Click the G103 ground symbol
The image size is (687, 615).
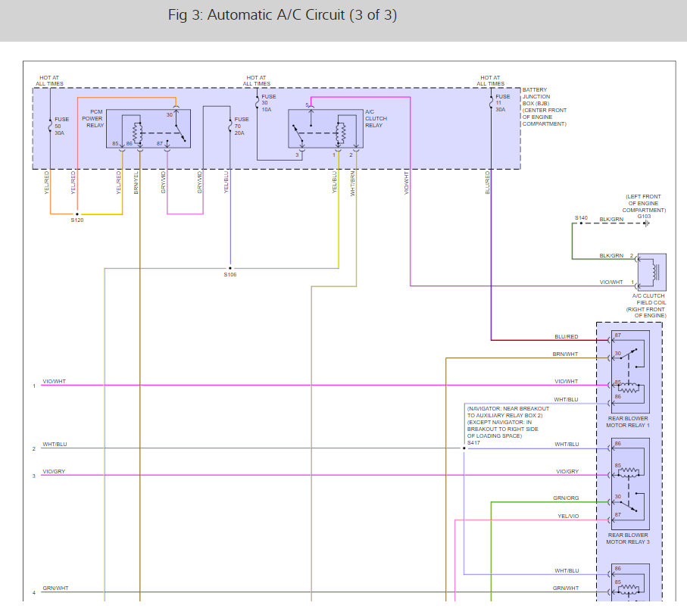click(x=645, y=223)
